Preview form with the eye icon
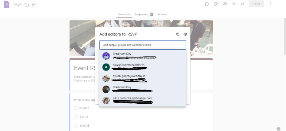286x131 pixels. 225,4
